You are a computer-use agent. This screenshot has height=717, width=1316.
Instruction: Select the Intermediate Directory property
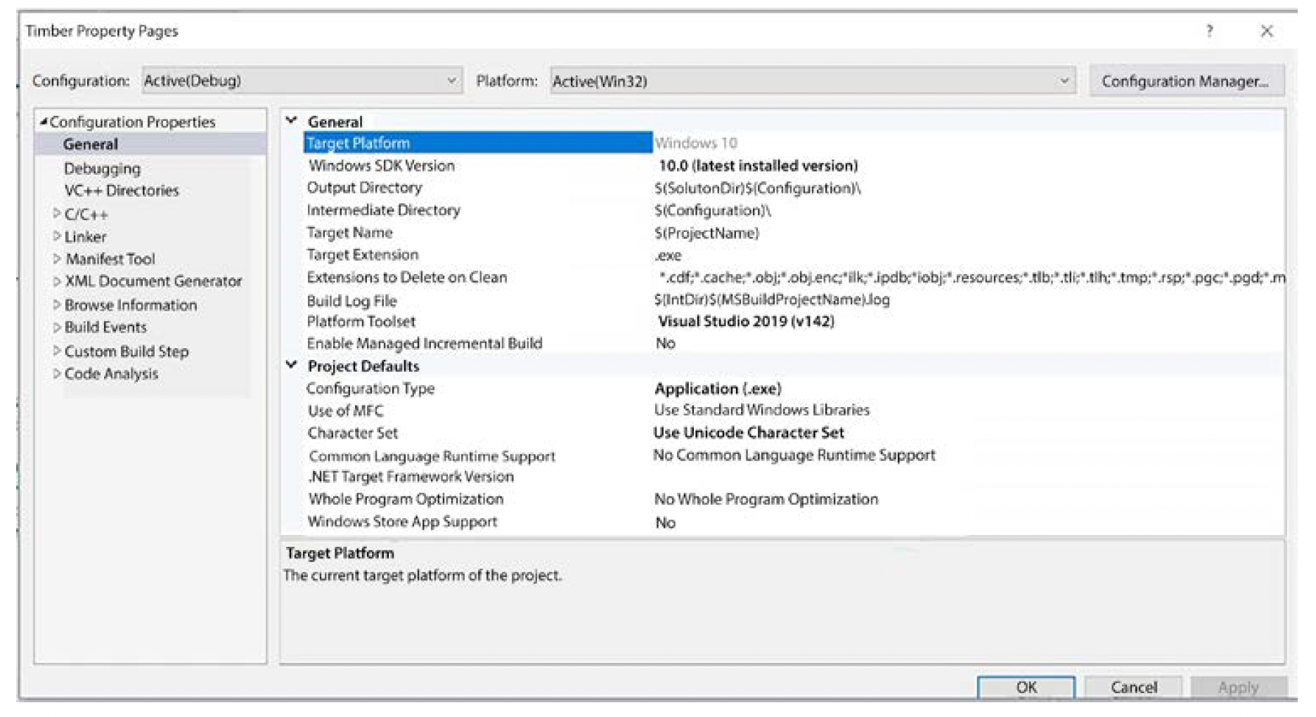pyautogui.click(x=383, y=210)
